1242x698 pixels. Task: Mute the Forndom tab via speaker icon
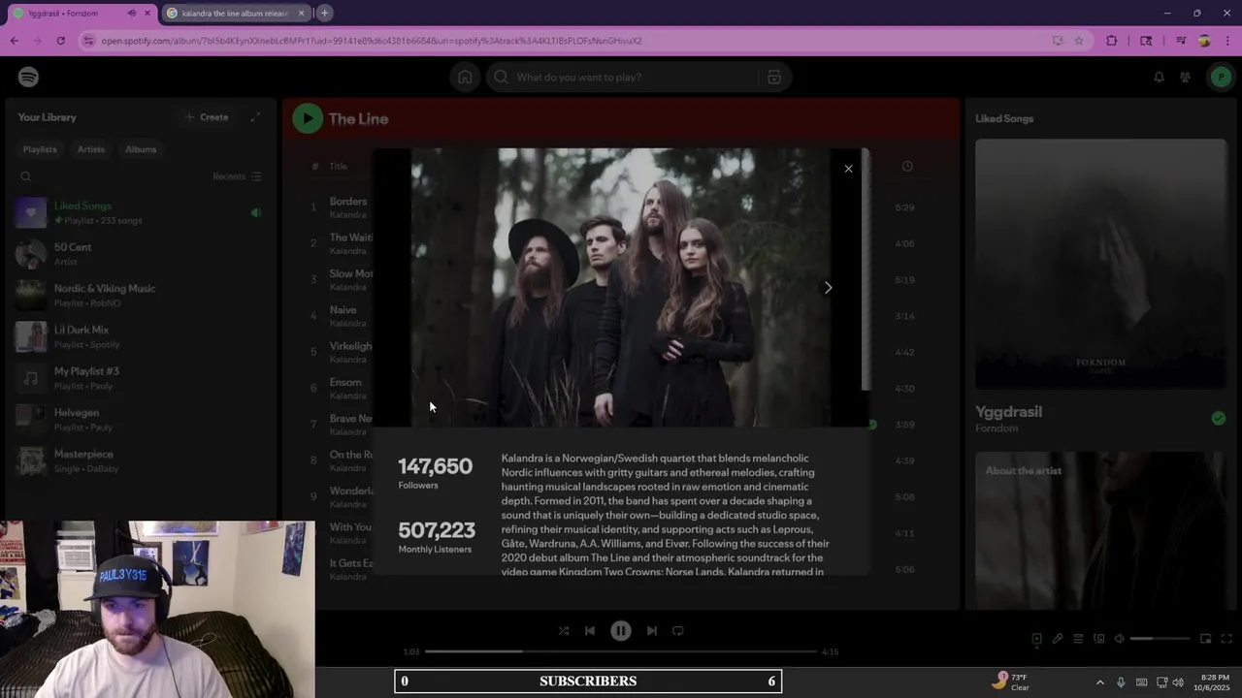pos(132,14)
